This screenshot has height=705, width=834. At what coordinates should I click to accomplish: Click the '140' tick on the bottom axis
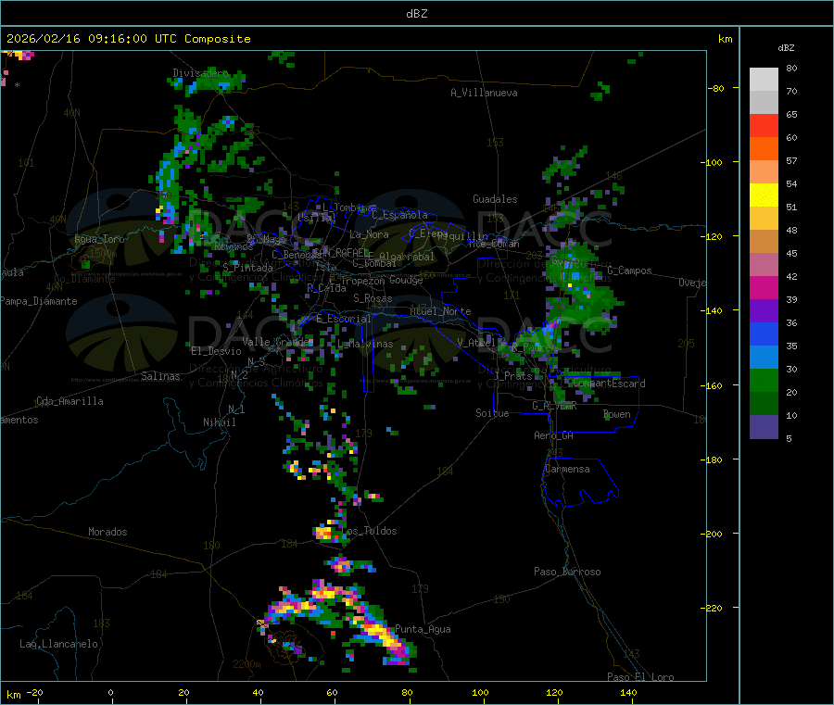click(628, 692)
